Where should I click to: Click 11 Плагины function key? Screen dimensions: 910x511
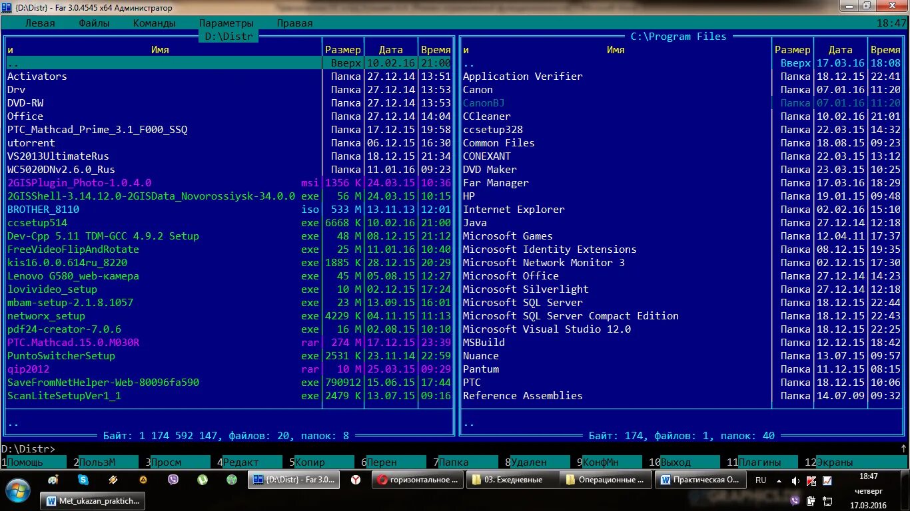click(x=762, y=462)
